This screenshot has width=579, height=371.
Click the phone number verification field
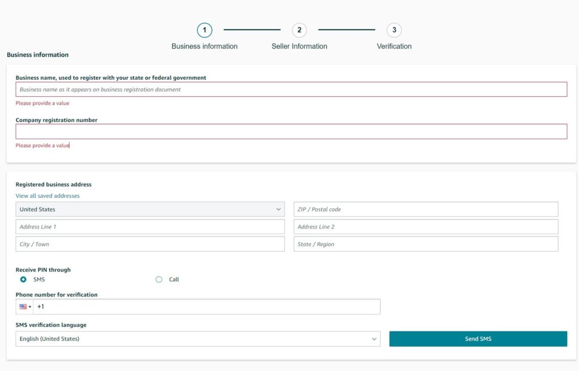click(x=209, y=306)
